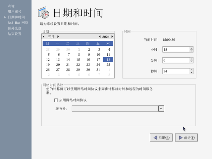Viewport: 212px width, 159px height.
Task: Select greyed day 30 of previous month
Action: click(x=68, y=49)
